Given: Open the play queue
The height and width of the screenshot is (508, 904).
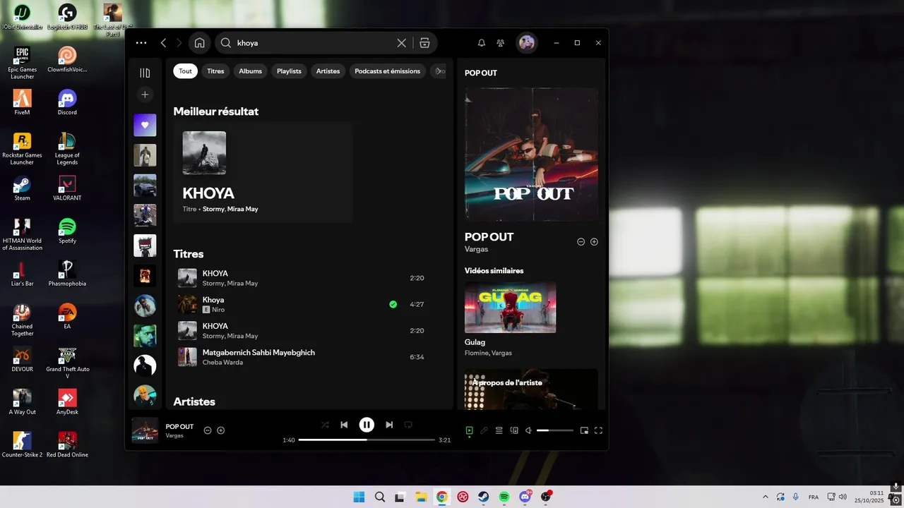Looking at the screenshot, I should pos(499,430).
